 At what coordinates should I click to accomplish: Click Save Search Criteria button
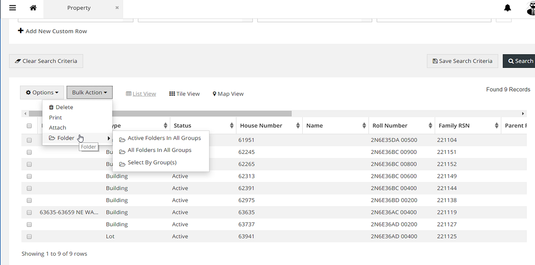(x=462, y=61)
